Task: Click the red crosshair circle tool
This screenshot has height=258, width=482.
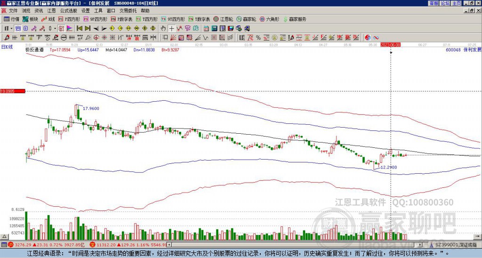Action: point(96,38)
